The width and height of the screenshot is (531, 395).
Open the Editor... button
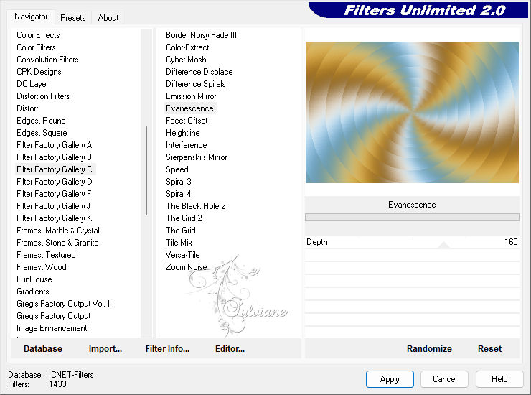(x=230, y=348)
